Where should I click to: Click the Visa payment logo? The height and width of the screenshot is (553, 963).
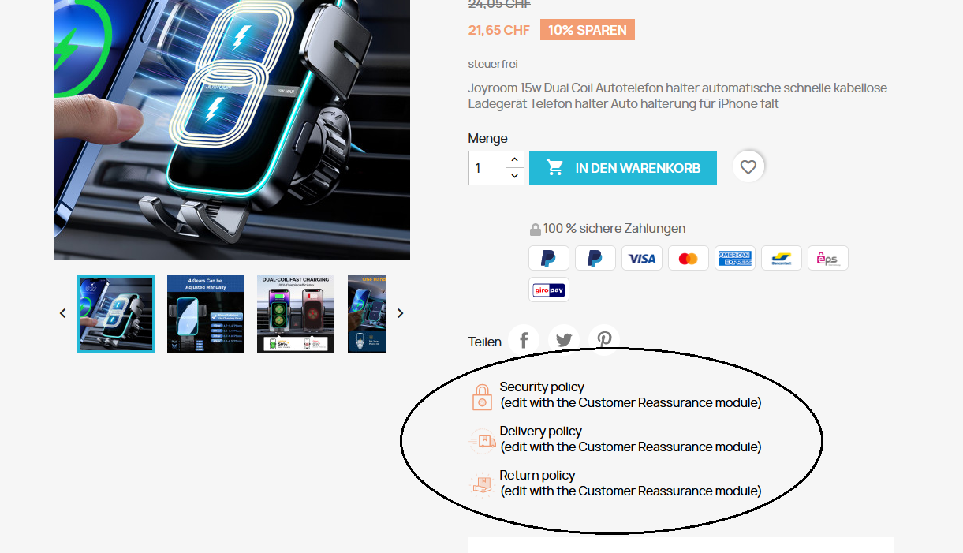tap(642, 258)
